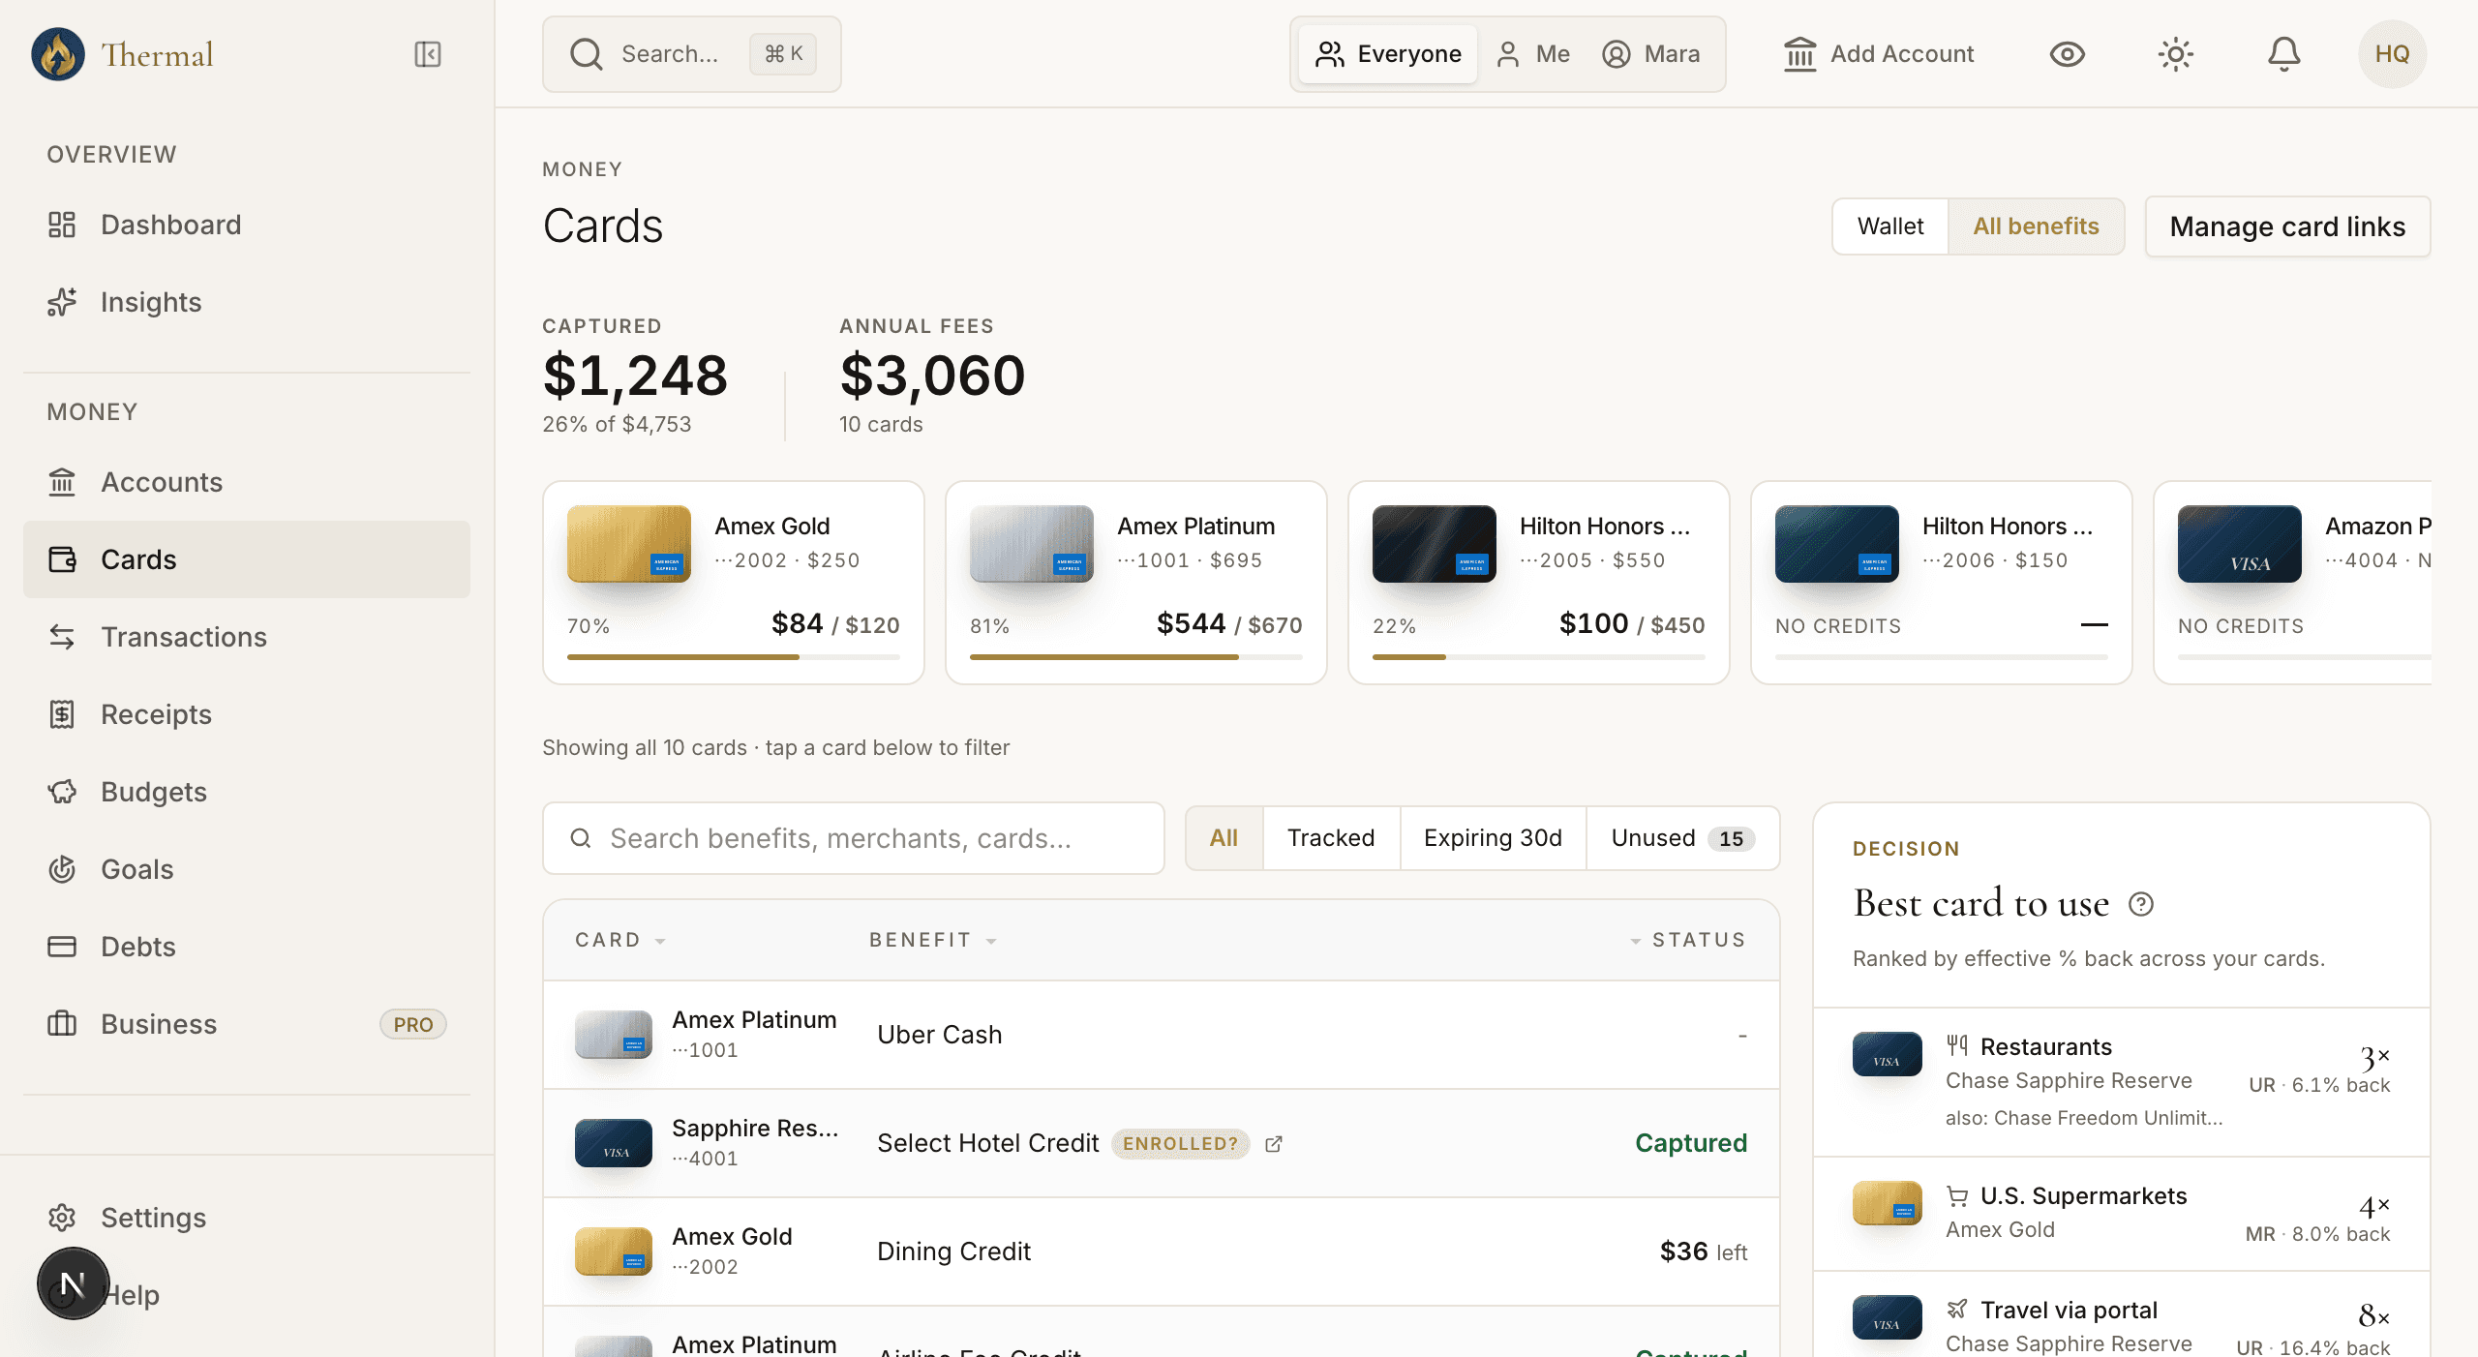Click the Debts card icon
2478x1357 pixels.
click(62, 947)
